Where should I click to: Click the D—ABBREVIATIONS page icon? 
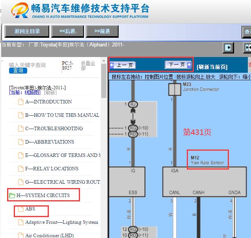(20, 142)
